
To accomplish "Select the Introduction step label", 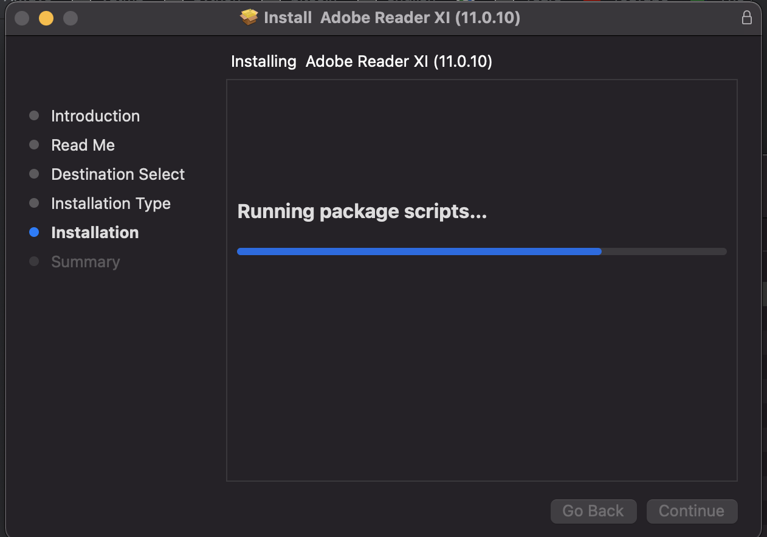I will coord(95,116).
